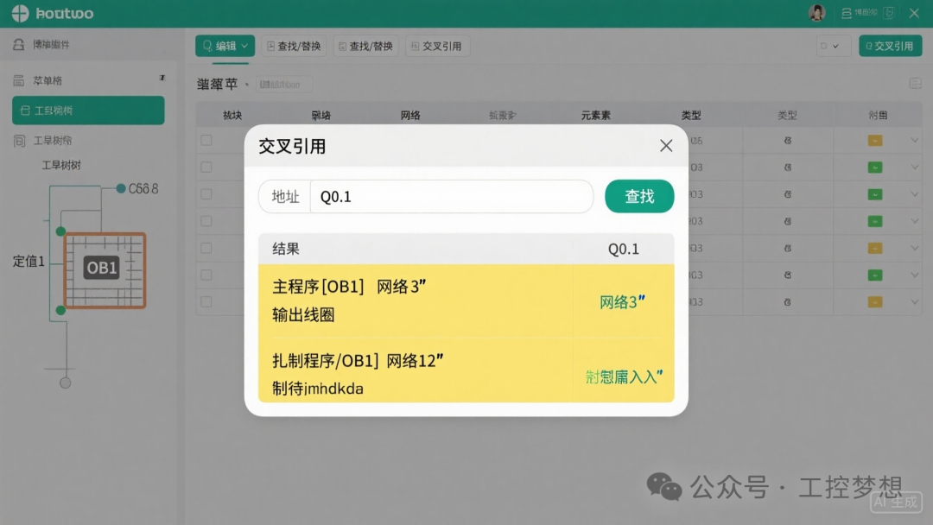
Task: Tick the sixth table row checkbox
Action: (206, 275)
